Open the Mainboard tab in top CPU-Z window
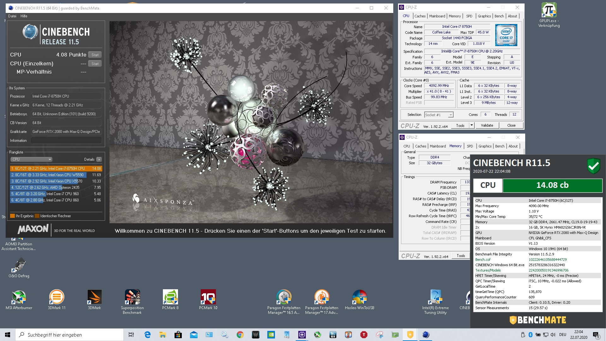606x341 pixels. (437, 16)
